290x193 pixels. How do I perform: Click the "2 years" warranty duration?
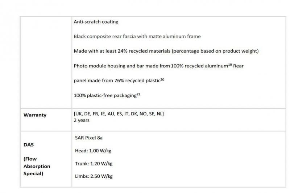[82, 120]
